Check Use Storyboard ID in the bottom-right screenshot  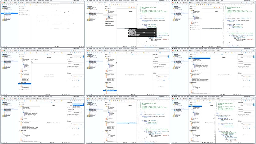point(244,112)
